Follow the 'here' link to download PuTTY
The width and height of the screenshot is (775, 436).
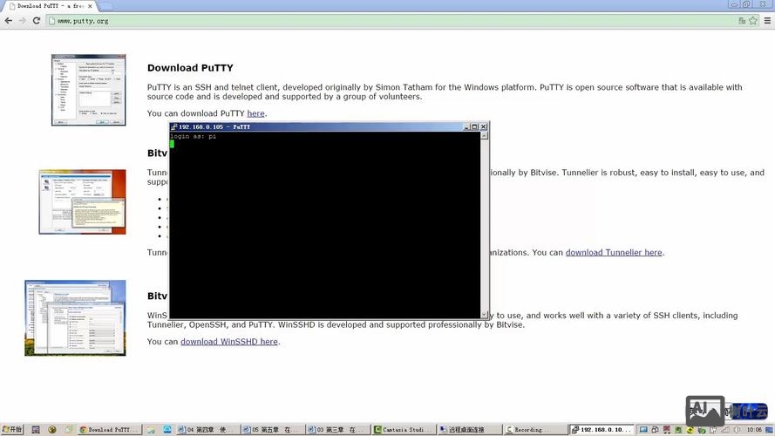click(x=255, y=113)
